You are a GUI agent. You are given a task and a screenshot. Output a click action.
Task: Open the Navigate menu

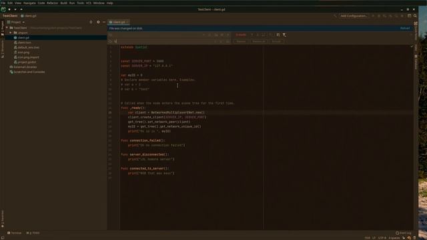pos(29,3)
